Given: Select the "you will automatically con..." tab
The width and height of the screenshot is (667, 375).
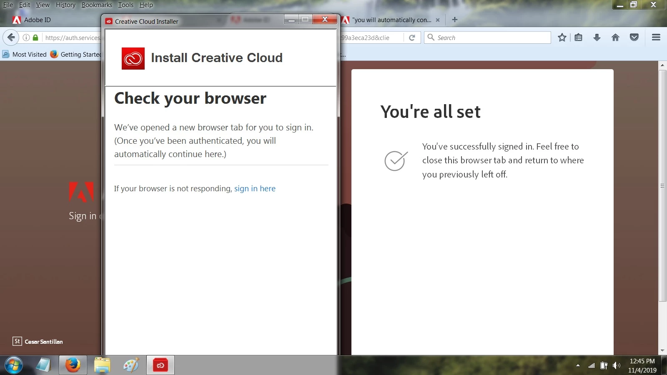Looking at the screenshot, I should pyautogui.click(x=391, y=20).
